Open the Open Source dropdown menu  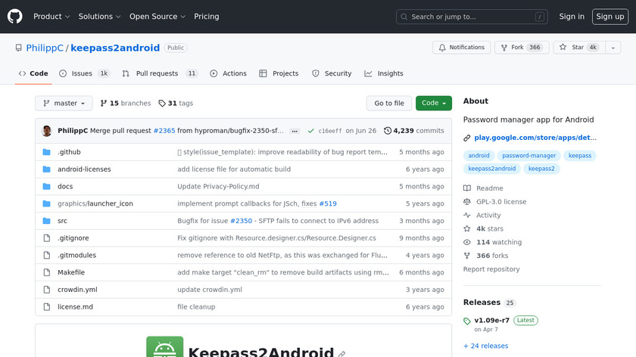[x=157, y=17]
